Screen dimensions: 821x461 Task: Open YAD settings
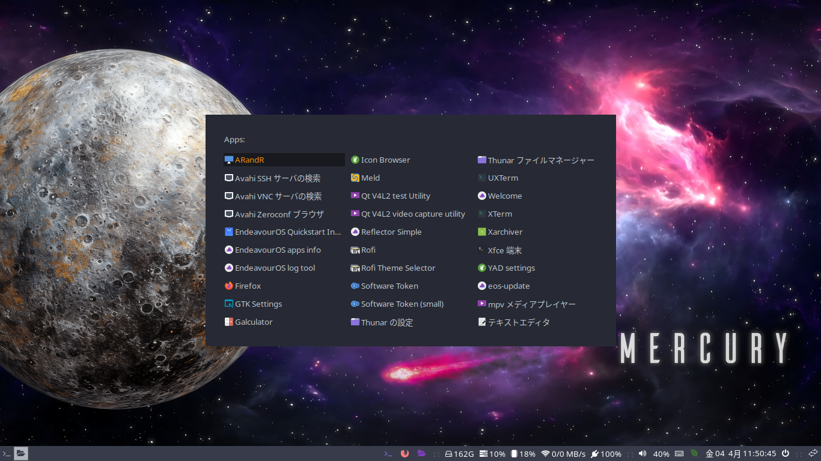click(510, 268)
